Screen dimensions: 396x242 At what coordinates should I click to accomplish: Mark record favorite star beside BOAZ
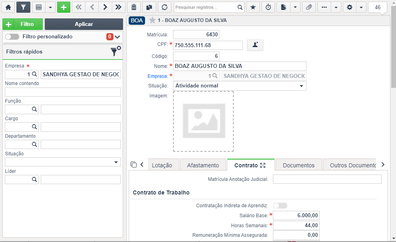point(152,20)
